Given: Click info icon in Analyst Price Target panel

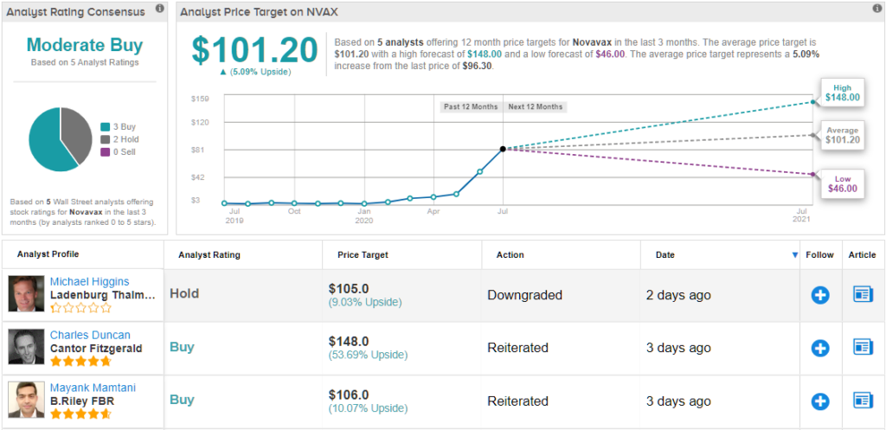Looking at the screenshot, I should tap(876, 9).
